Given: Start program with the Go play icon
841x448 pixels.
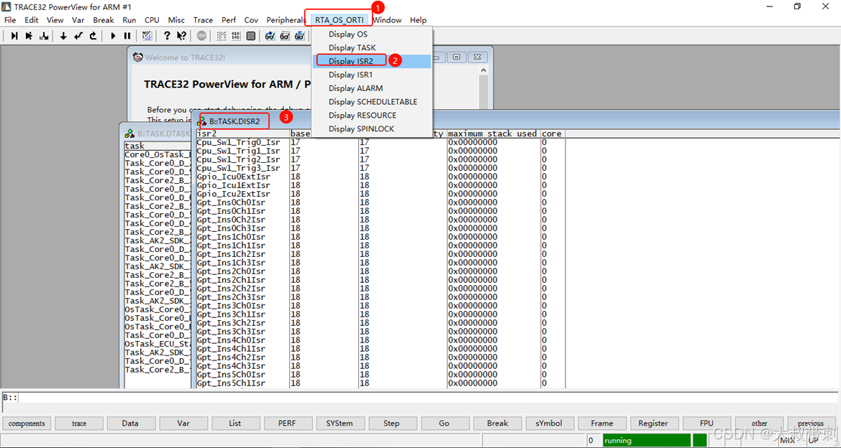Looking at the screenshot, I should tap(113, 36).
